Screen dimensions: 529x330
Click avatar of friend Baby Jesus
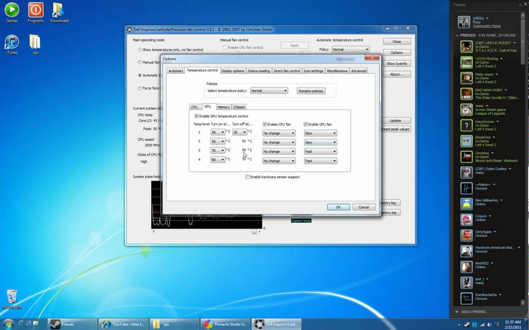point(467,78)
